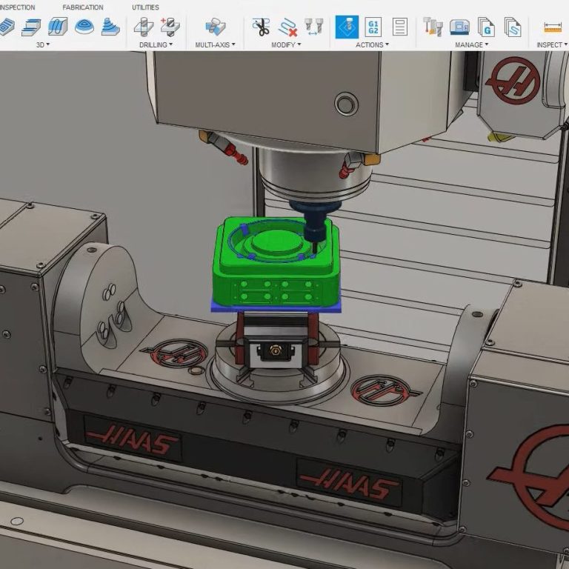
Task: Click the Delete Passes icon with red X
Action: pyautogui.click(x=287, y=27)
